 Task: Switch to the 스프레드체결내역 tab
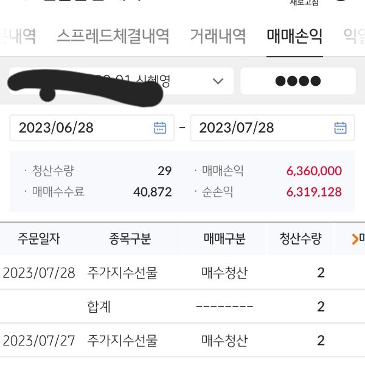[x=113, y=36]
